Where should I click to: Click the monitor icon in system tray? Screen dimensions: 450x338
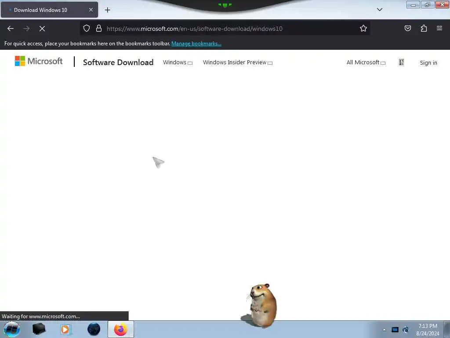coord(395,330)
